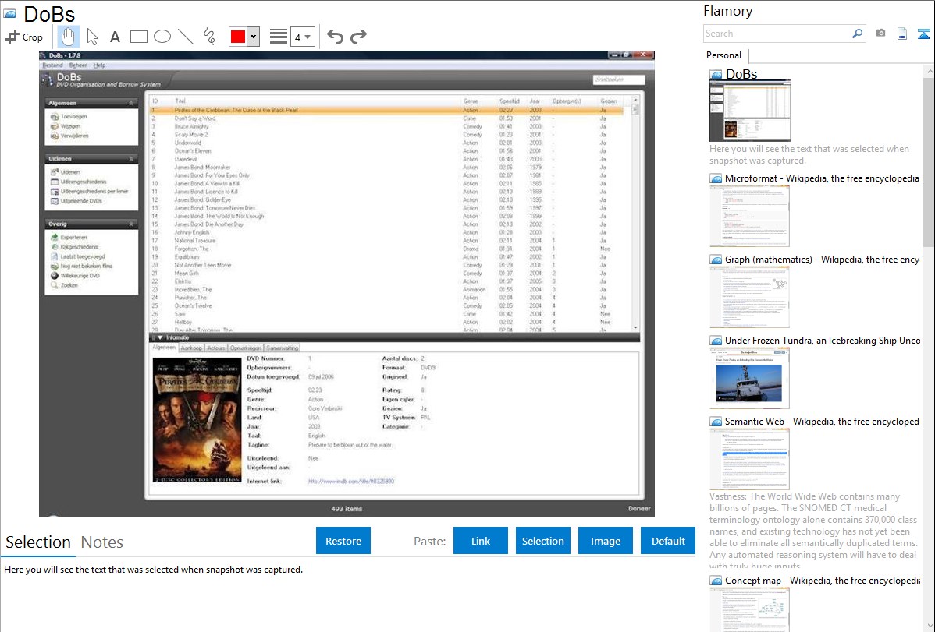Open the Help menu in DoBs
Viewport: 935px width, 632px height.
point(100,65)
